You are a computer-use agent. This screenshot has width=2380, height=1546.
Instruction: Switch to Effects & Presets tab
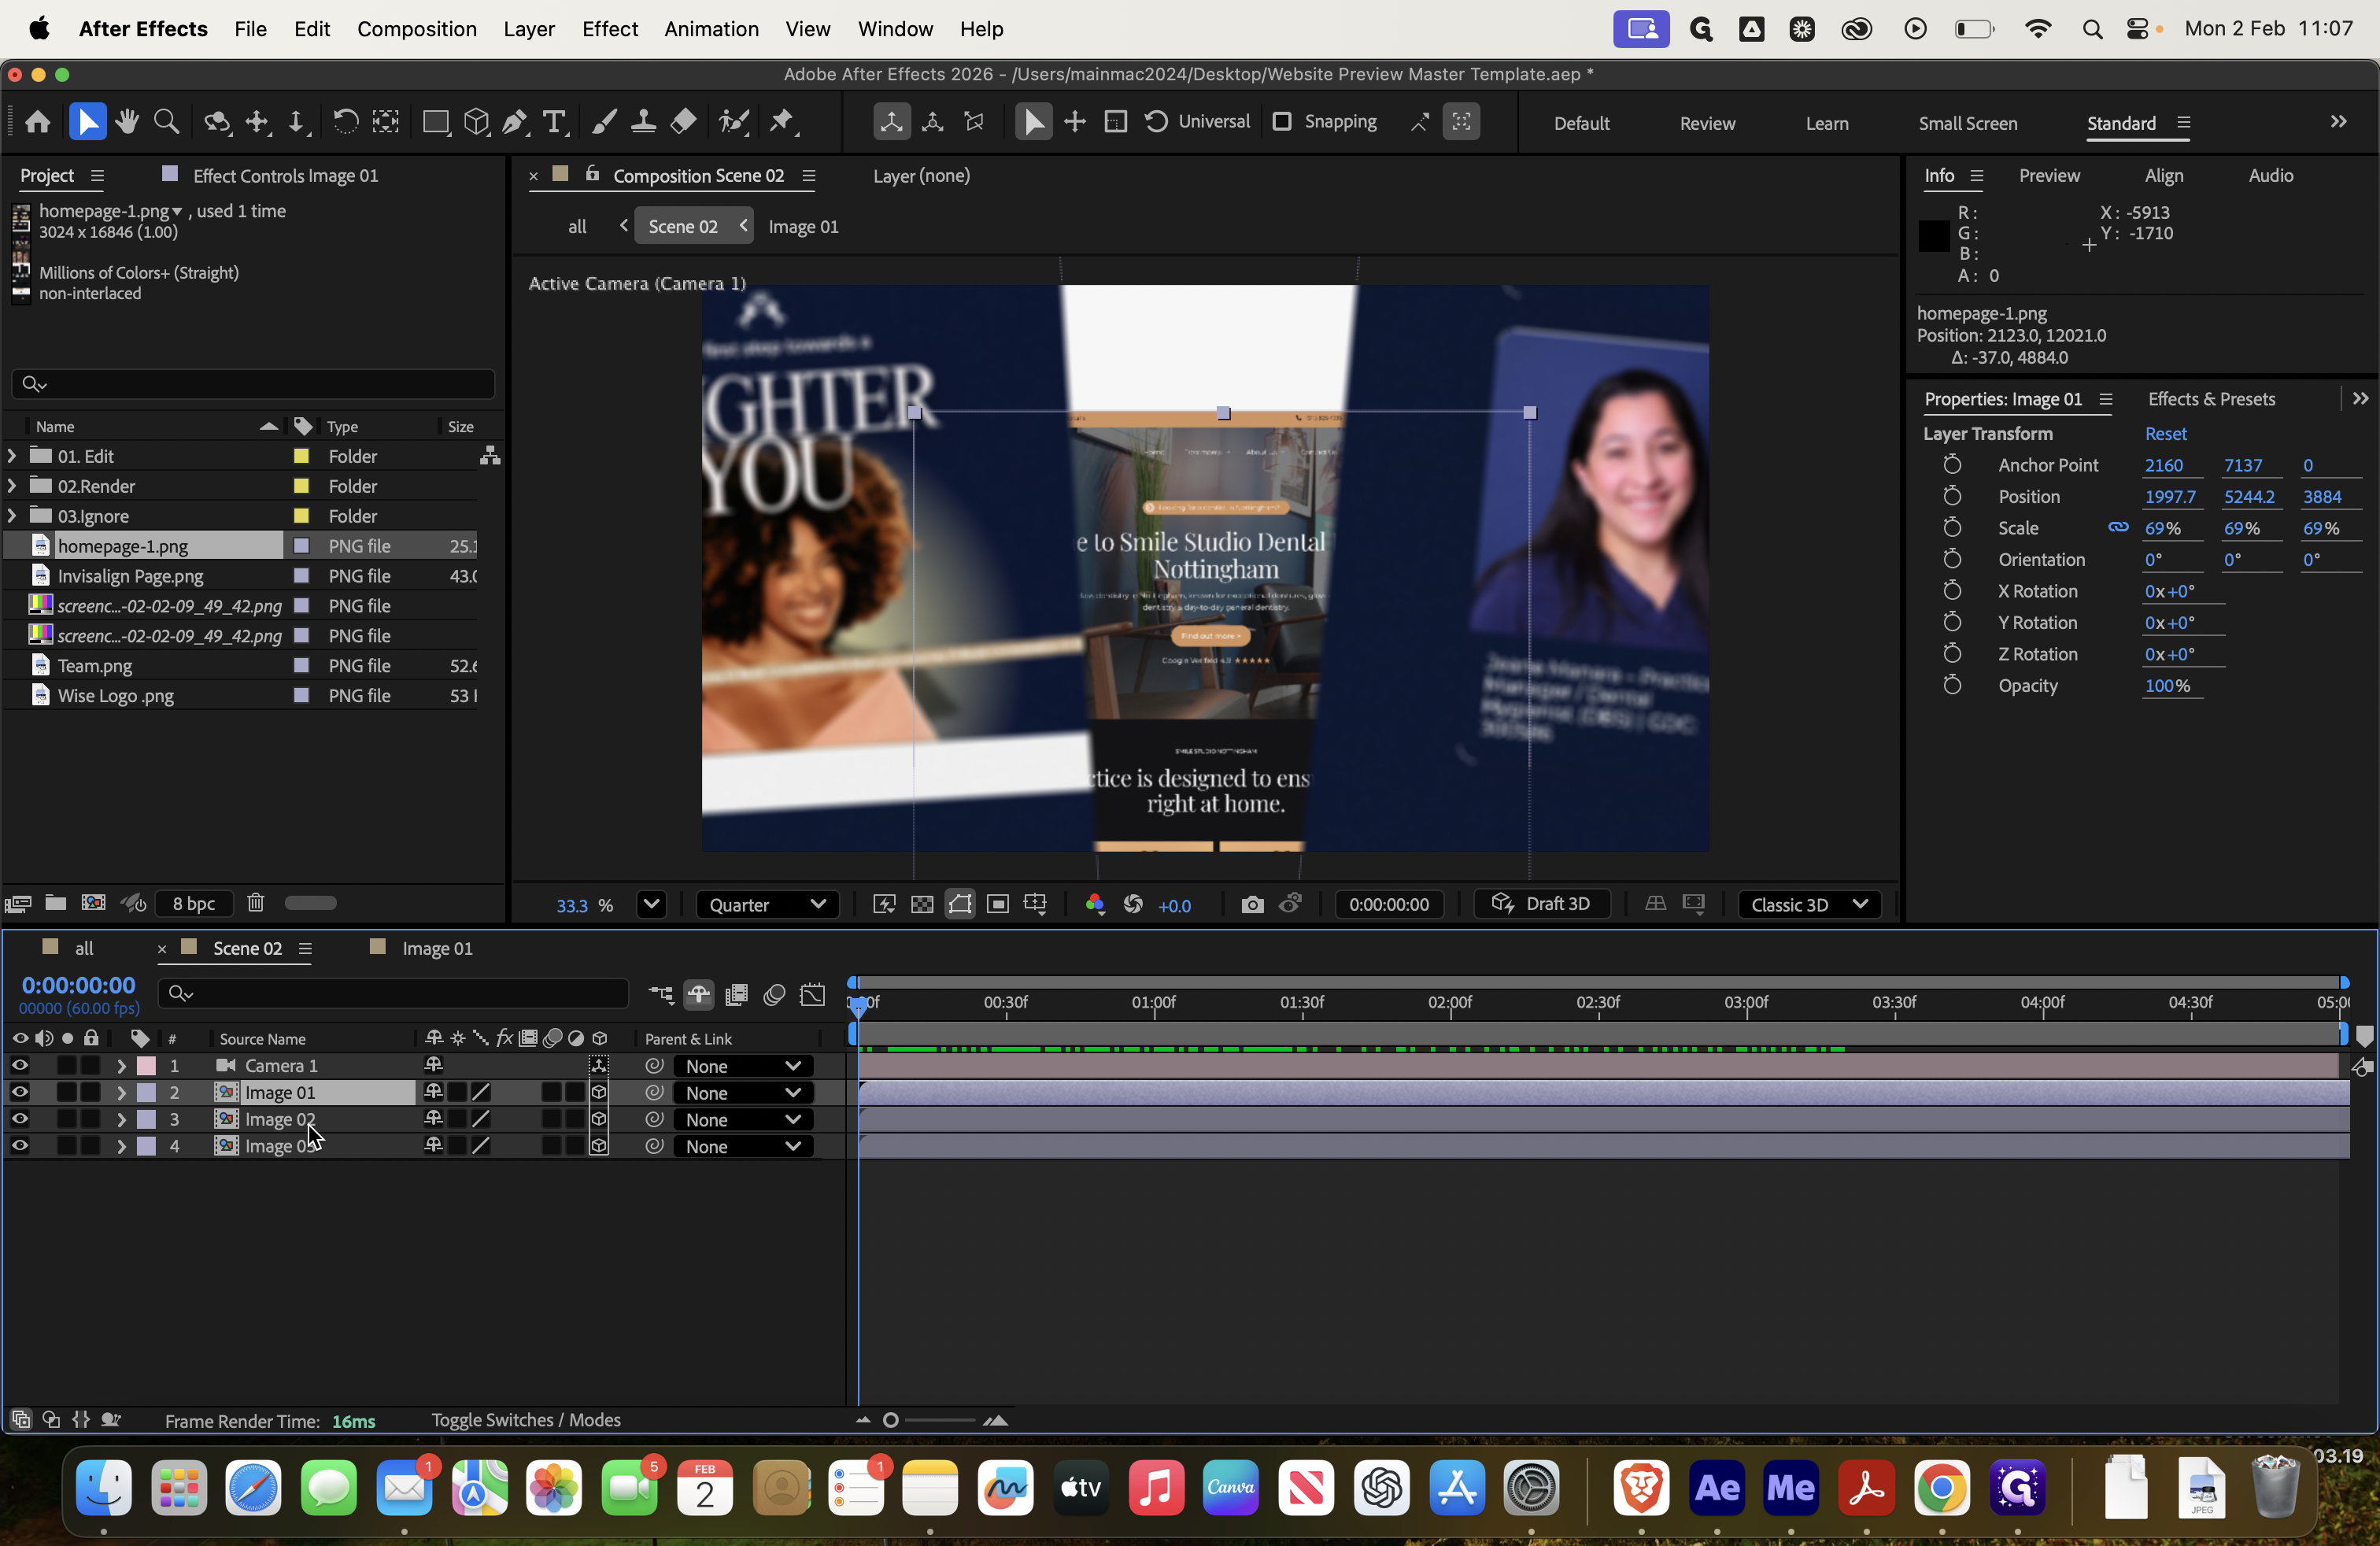[2211, 399]
